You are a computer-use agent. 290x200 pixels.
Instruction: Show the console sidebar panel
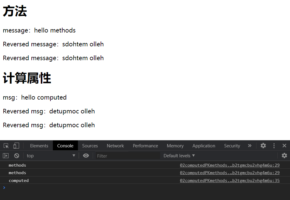(x=6, y=156)
